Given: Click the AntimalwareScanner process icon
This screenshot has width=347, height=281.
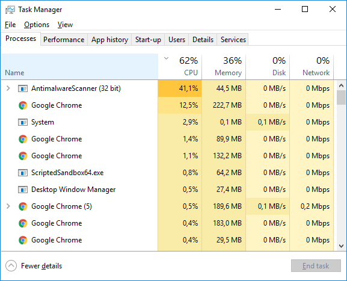Looking at the screenshot, I should click(23, 88).
